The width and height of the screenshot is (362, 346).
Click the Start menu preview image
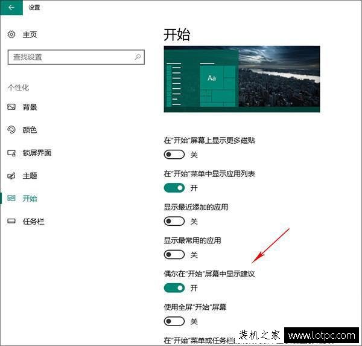point(242,79)
